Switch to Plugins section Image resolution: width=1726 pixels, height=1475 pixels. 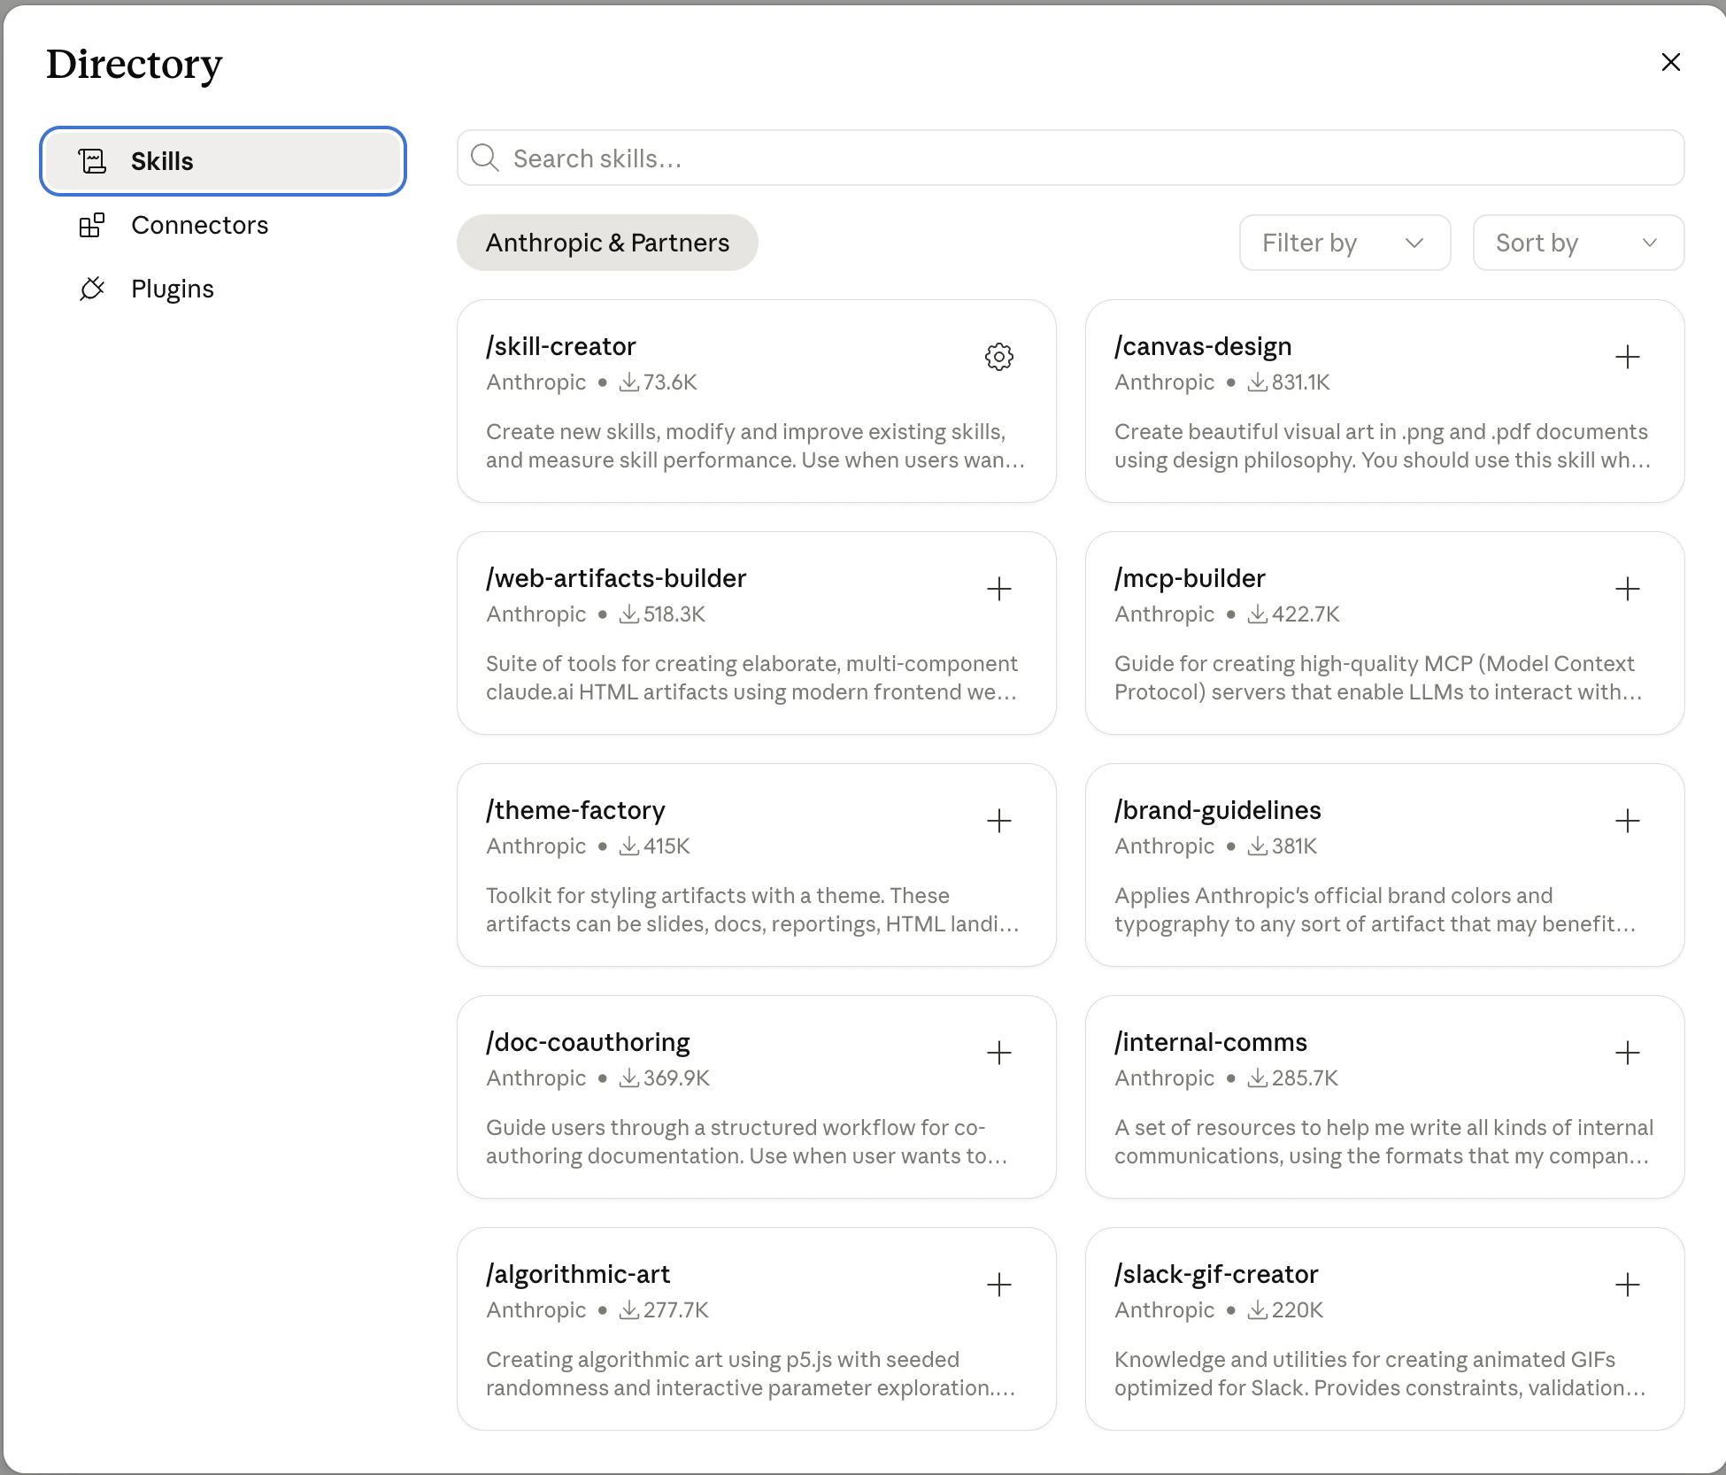pos(223,289)
